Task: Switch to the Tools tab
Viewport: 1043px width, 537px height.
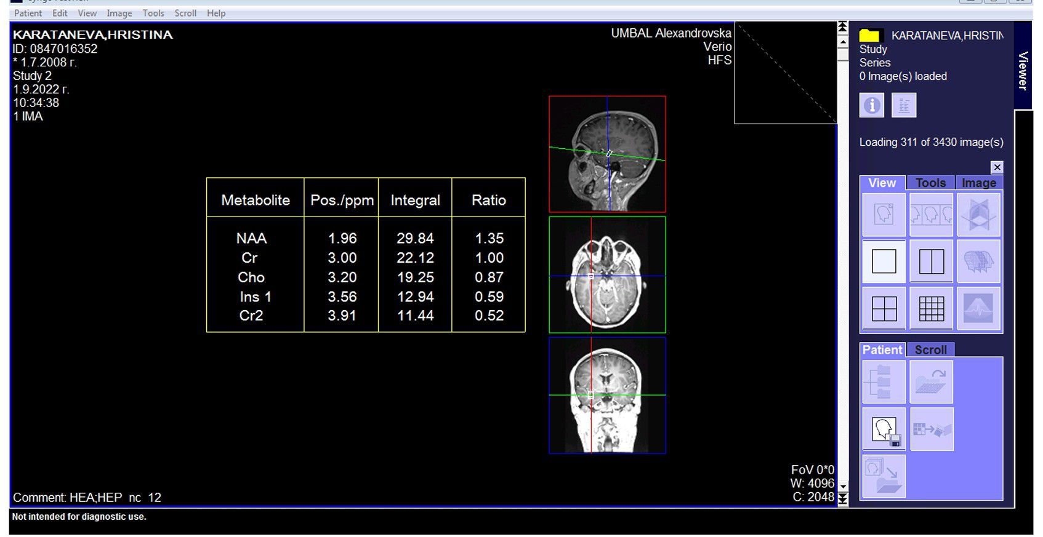Action: tap(930, 183)
